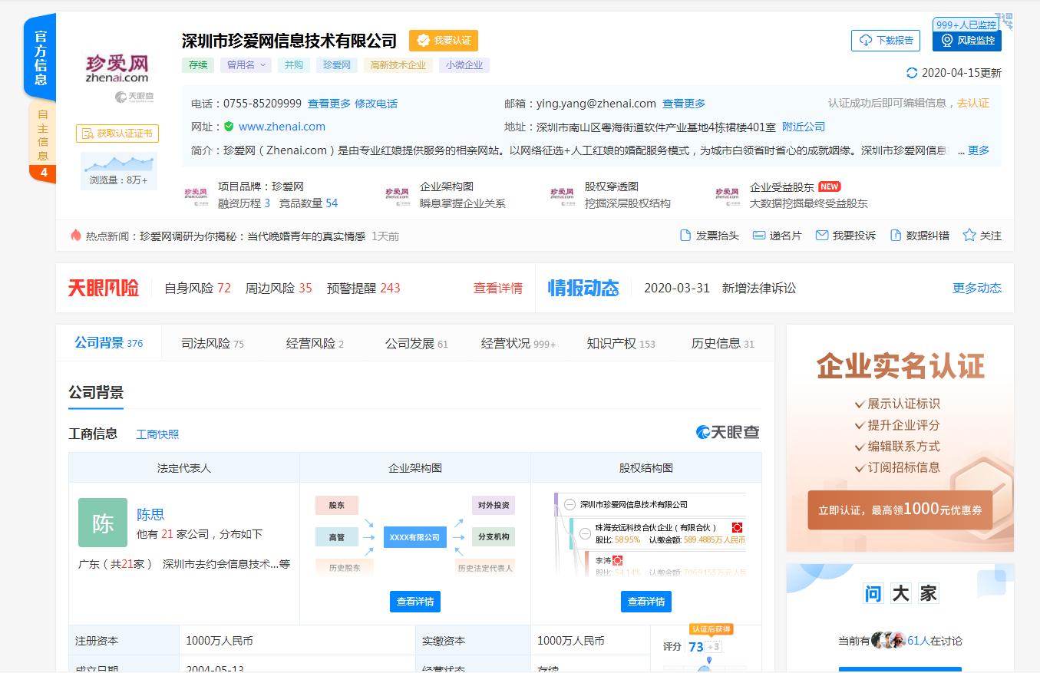Expand company intro with 更多 link

pos(978,150)
